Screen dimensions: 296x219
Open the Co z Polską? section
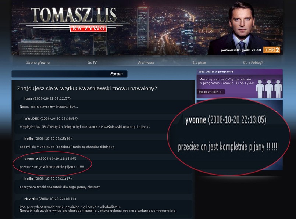(253, 62)
